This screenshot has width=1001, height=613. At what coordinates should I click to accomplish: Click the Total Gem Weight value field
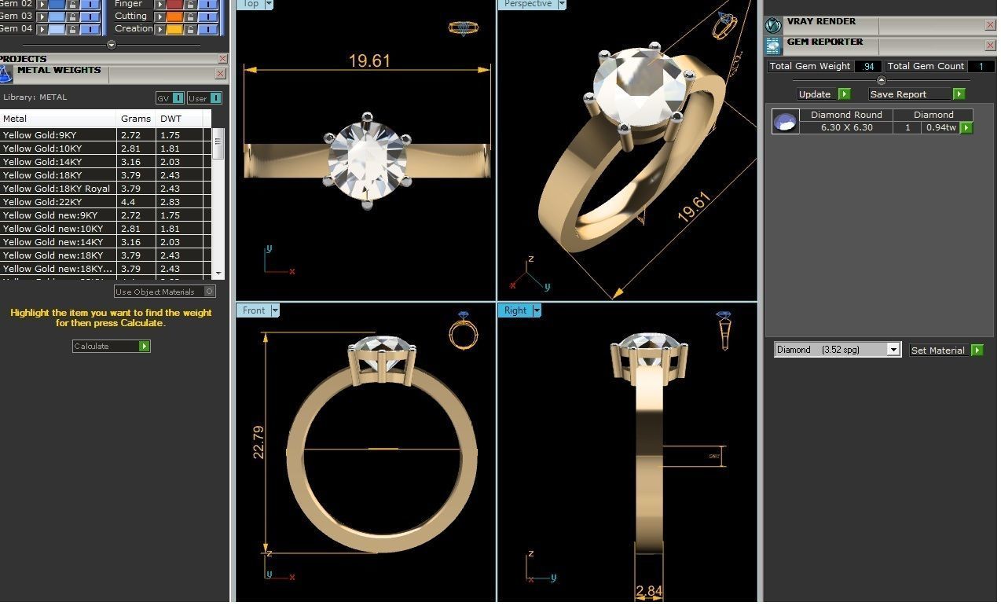tap(868, 67)
